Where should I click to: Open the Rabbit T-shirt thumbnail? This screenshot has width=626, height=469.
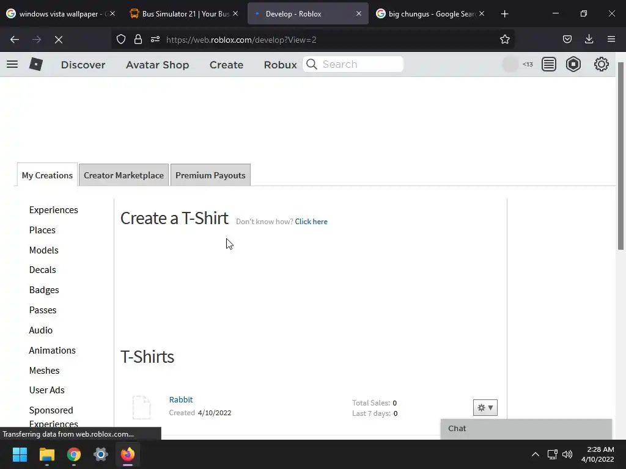click(142, 407)
